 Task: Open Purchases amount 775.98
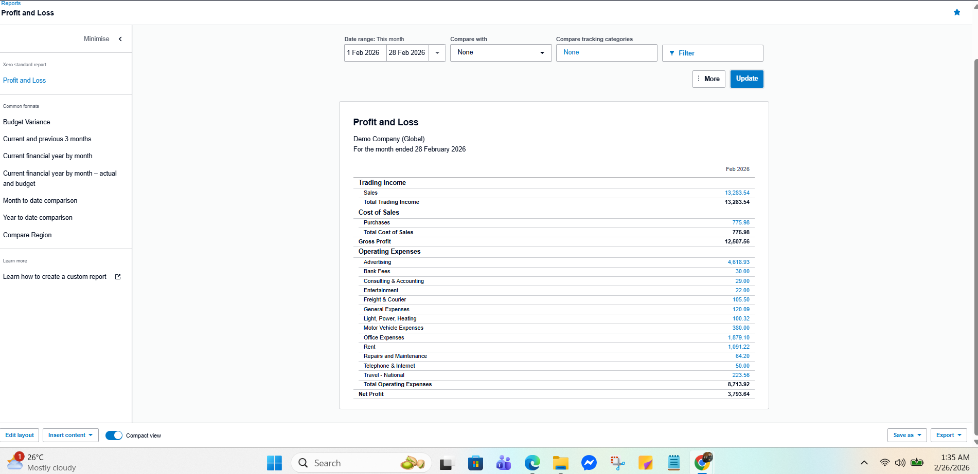741,223
